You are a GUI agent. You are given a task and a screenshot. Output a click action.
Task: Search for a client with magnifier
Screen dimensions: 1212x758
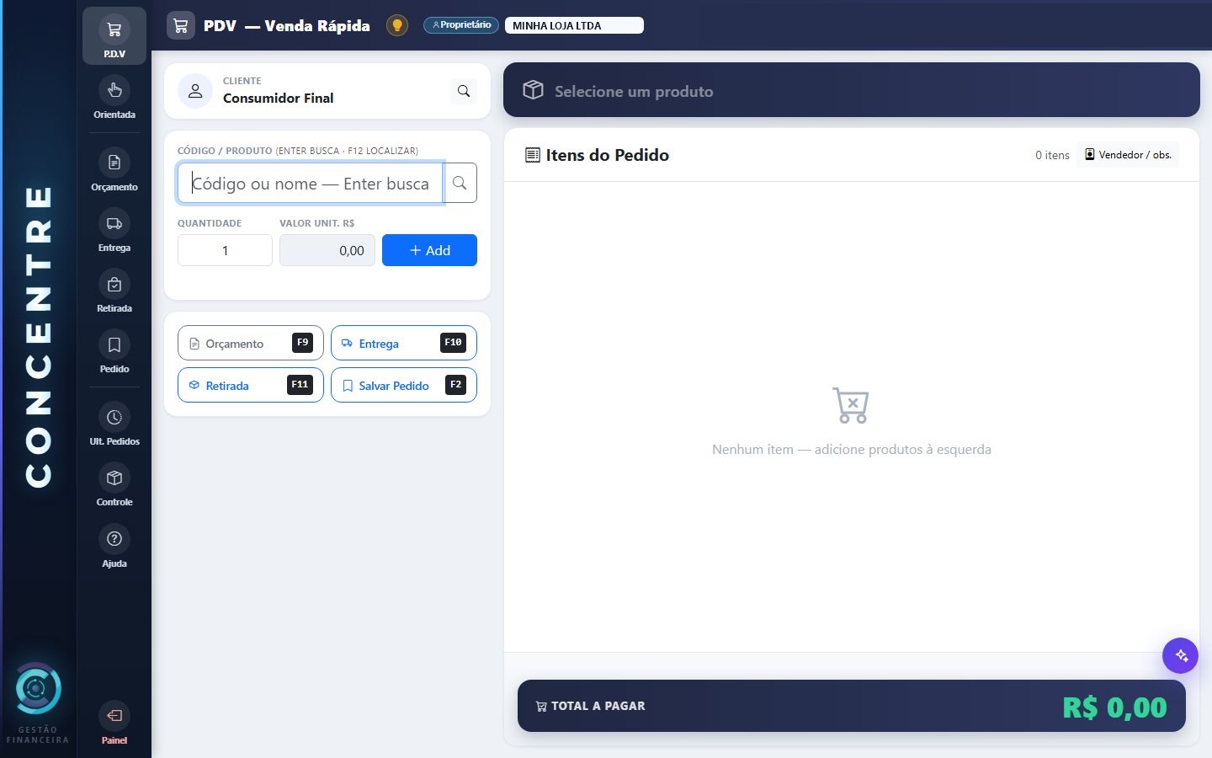coord(464,91)
